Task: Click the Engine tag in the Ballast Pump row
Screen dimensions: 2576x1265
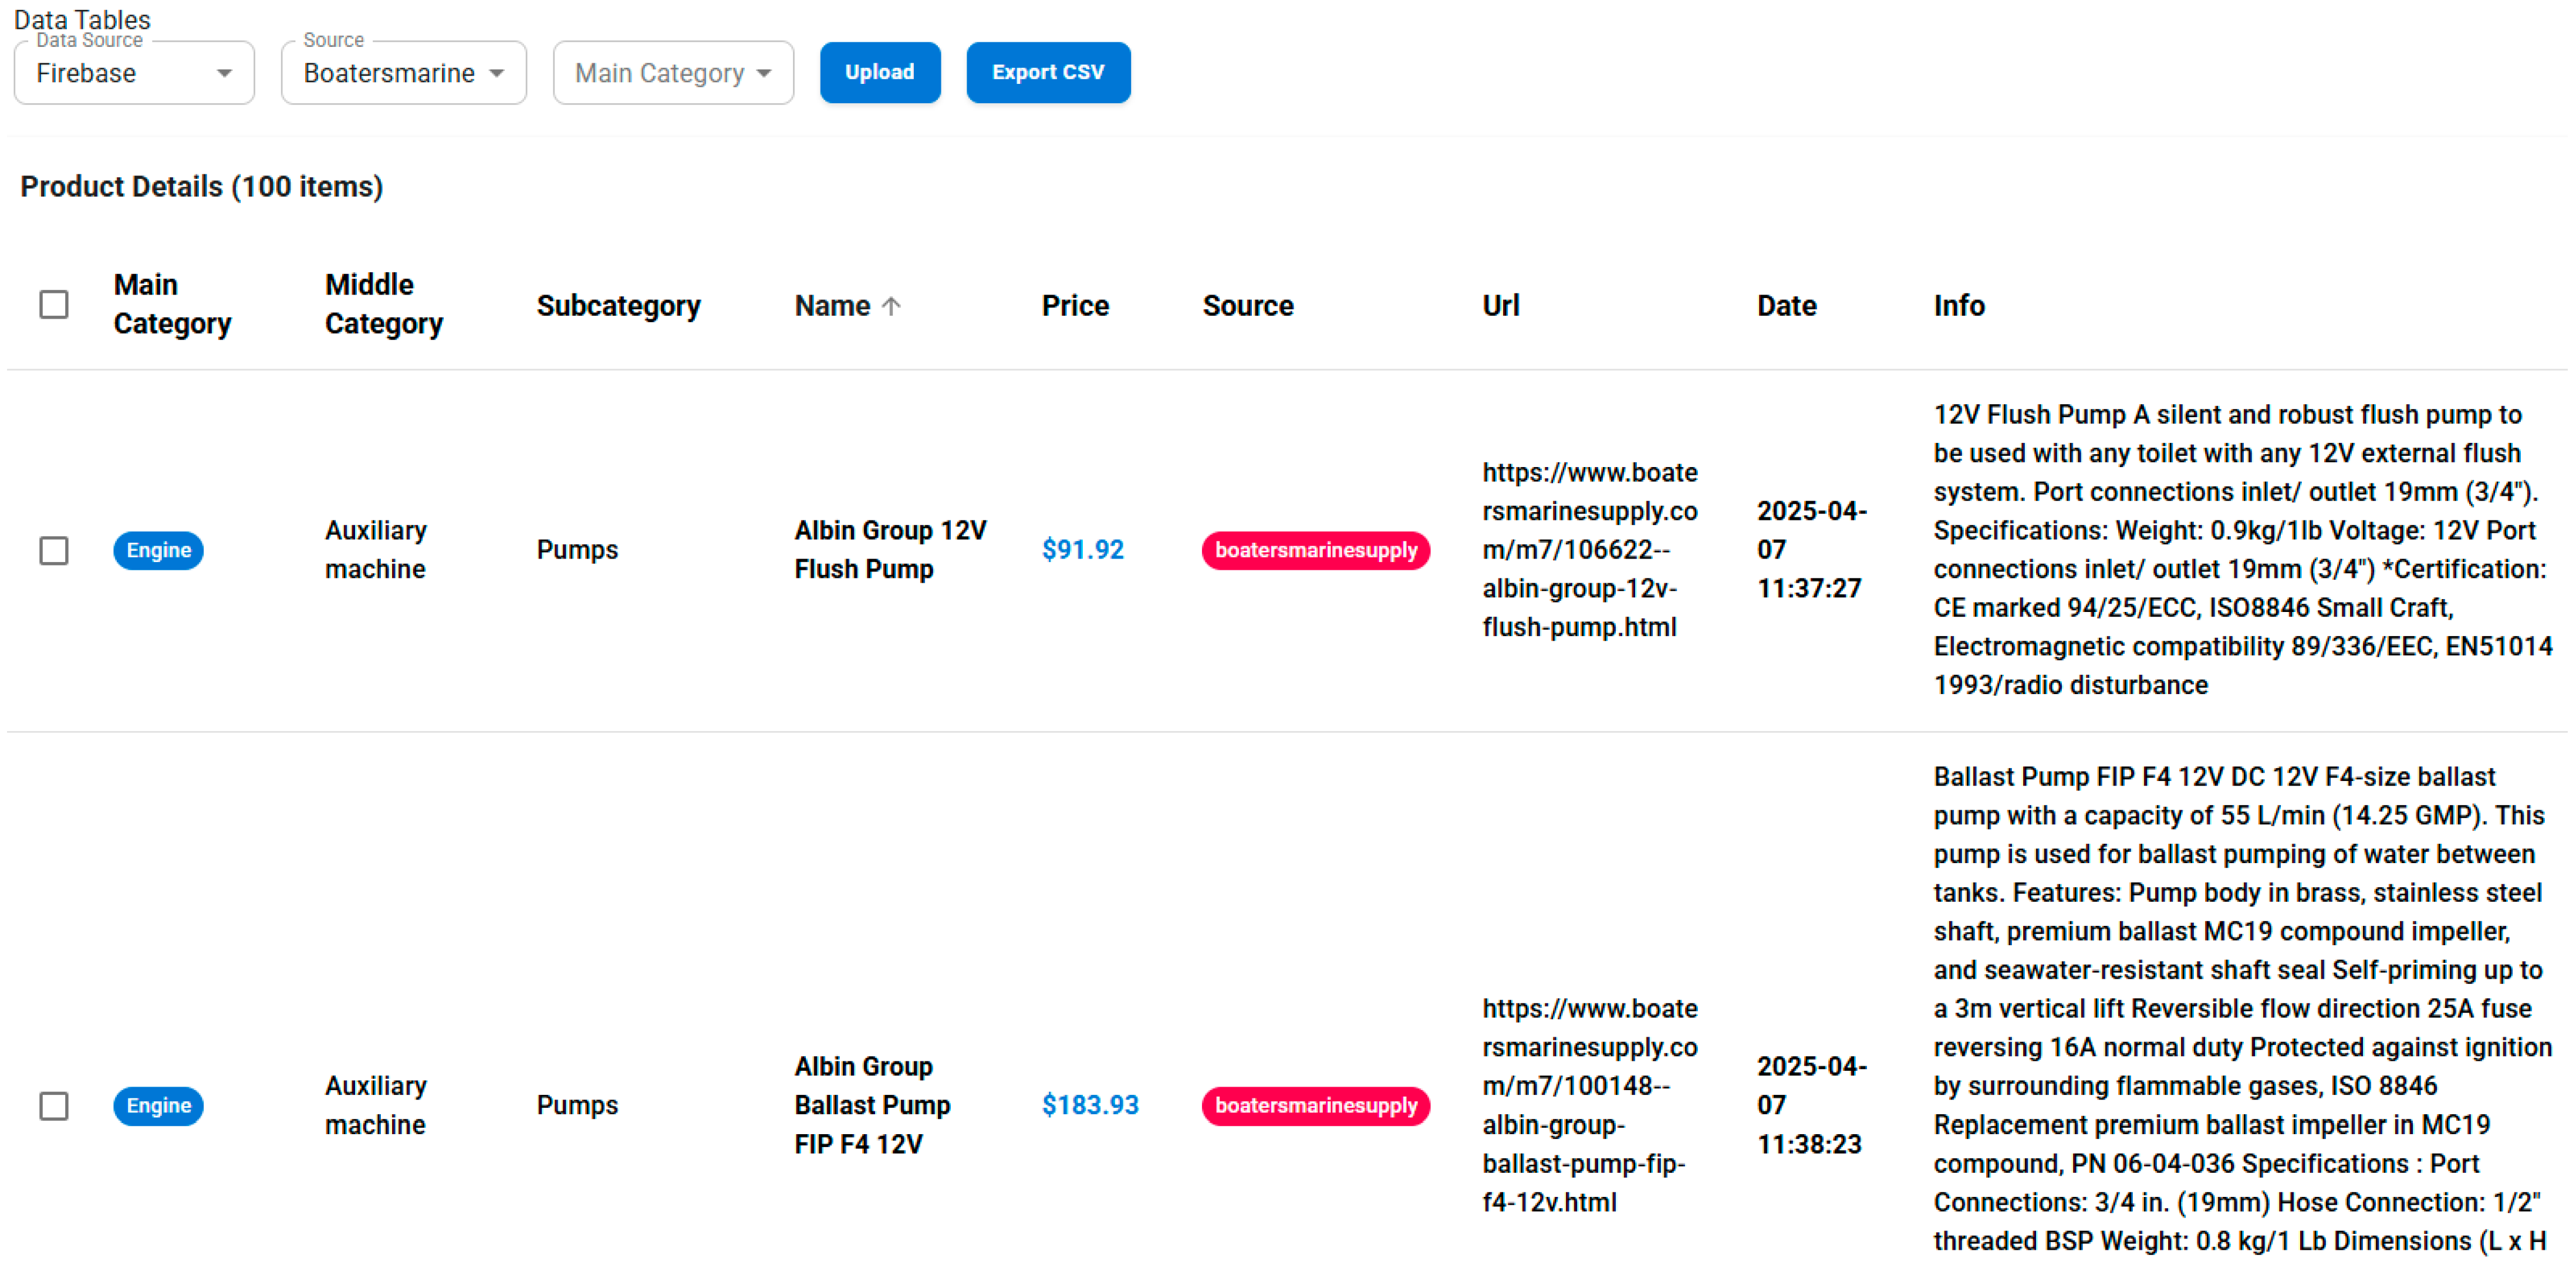Action: click(x=158, y=1105)
